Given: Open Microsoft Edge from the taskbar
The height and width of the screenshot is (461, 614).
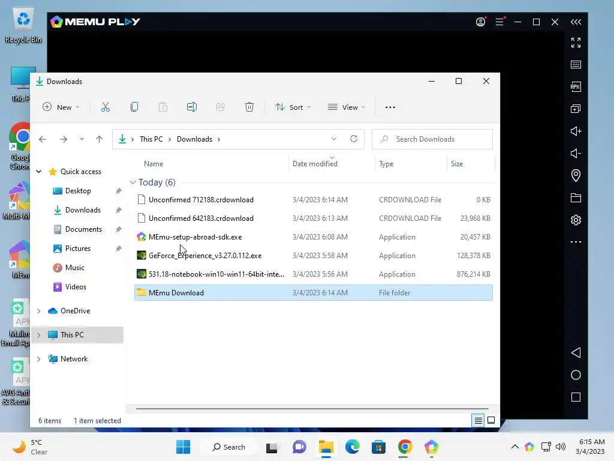Looking at the screenshot, I should pos(353,447).
